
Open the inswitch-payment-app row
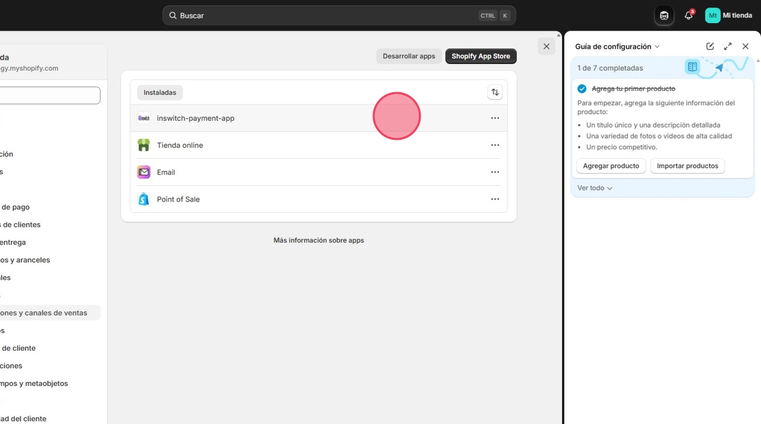pos(319,118)
